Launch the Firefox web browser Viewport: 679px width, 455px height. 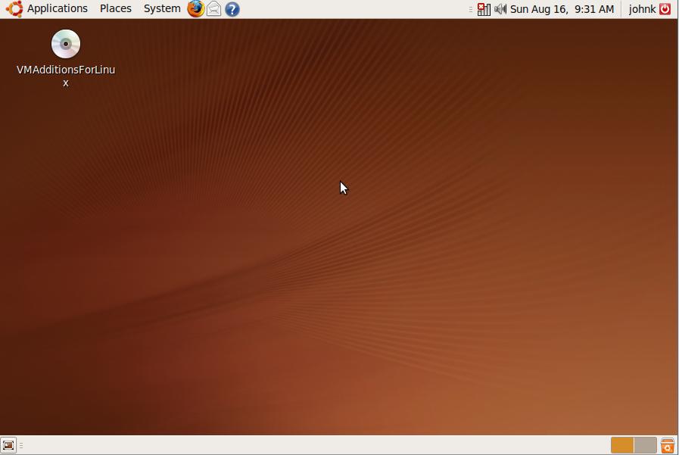pyautogui.click(x=195, y=9)
